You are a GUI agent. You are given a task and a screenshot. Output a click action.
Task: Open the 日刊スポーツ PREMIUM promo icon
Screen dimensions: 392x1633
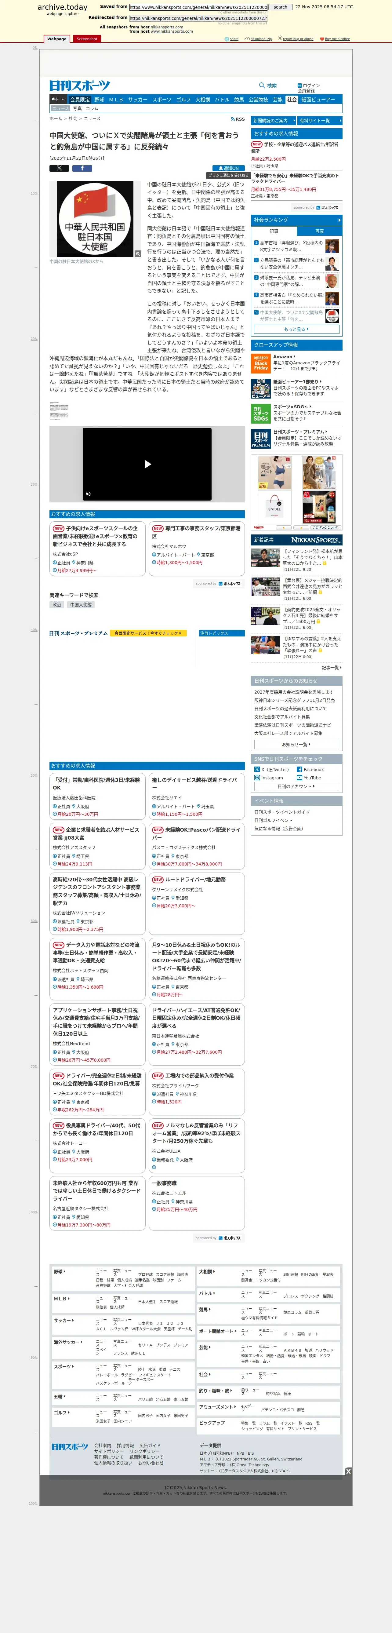[261, 439]
